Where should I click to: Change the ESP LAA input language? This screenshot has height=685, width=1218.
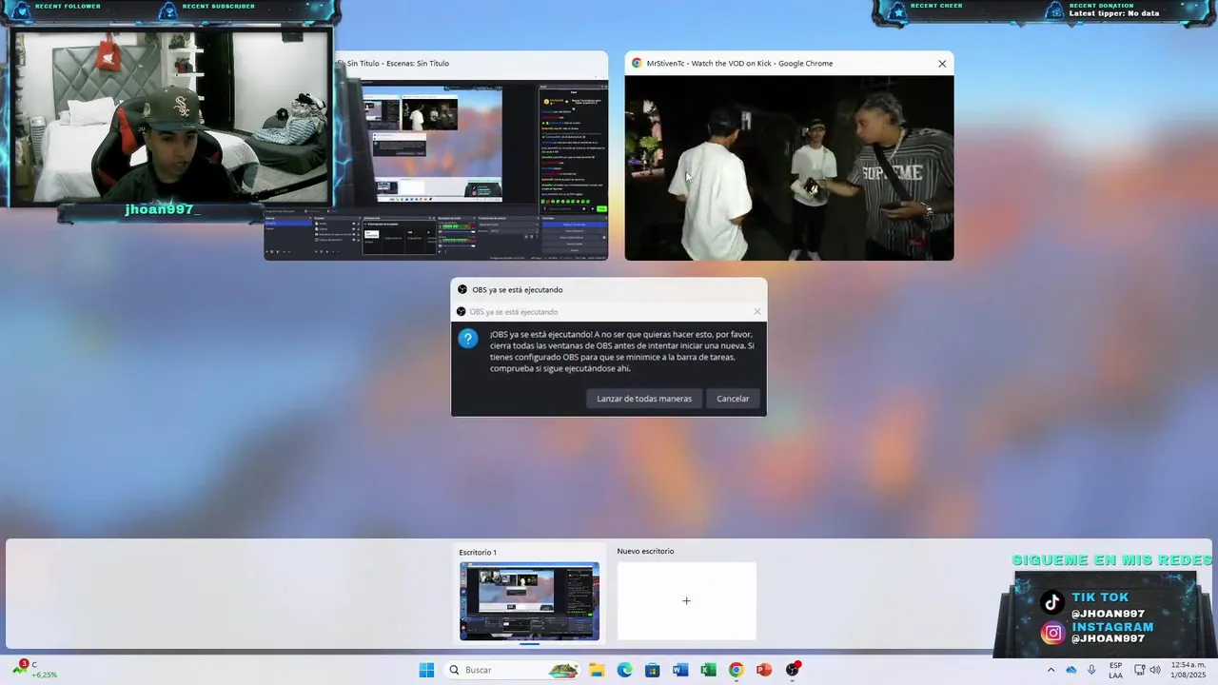1115,670
